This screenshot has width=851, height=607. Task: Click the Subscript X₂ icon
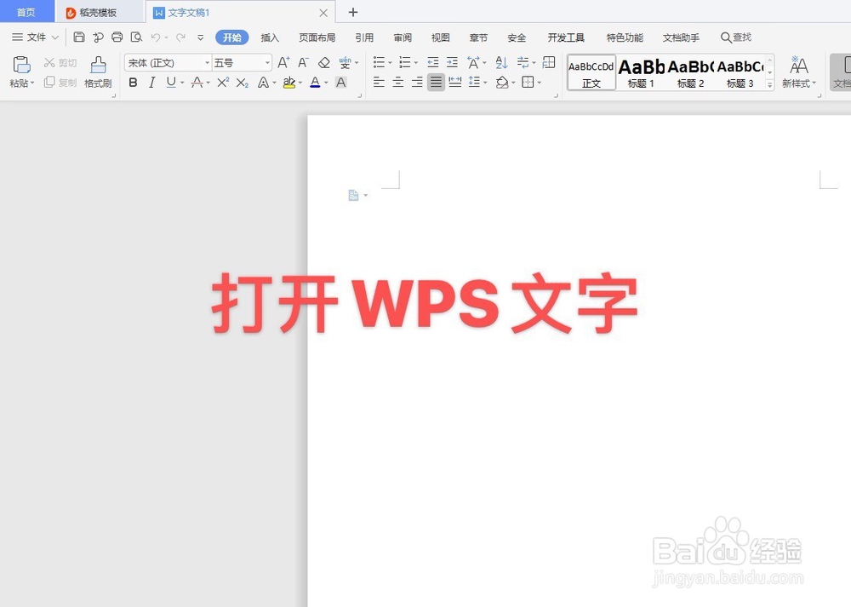[242, 83]
